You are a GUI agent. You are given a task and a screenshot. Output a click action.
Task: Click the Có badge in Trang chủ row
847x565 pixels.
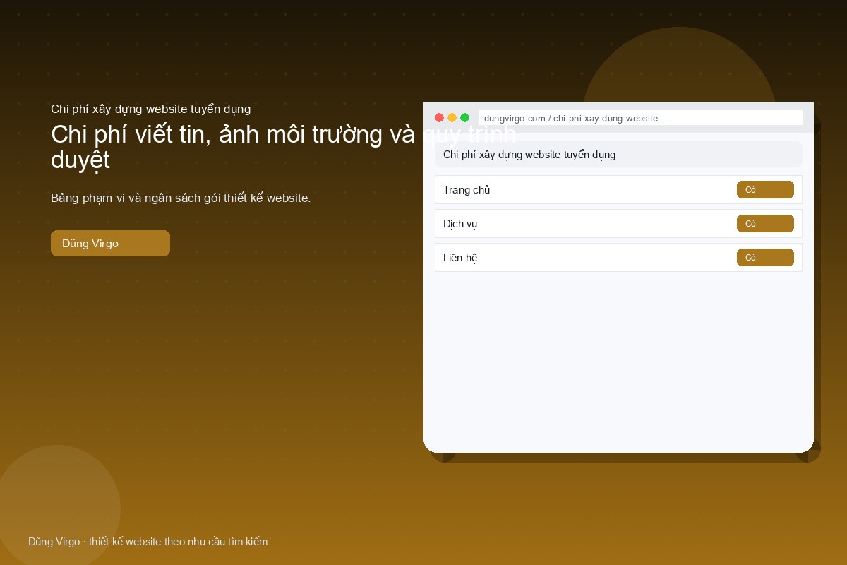coord(765,190)
